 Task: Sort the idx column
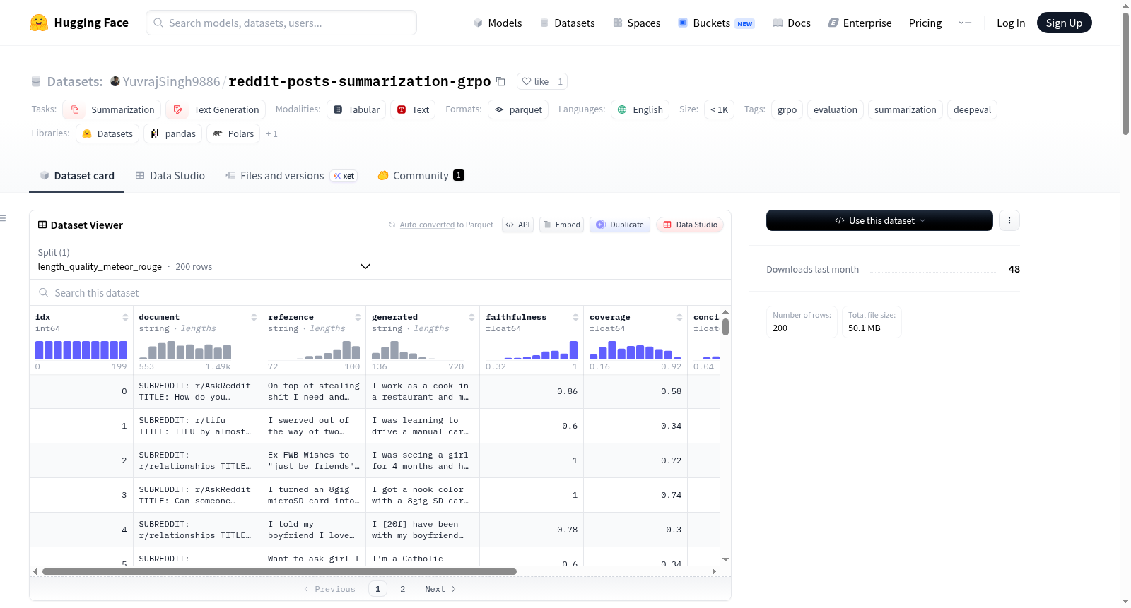(x=125, y=317)
